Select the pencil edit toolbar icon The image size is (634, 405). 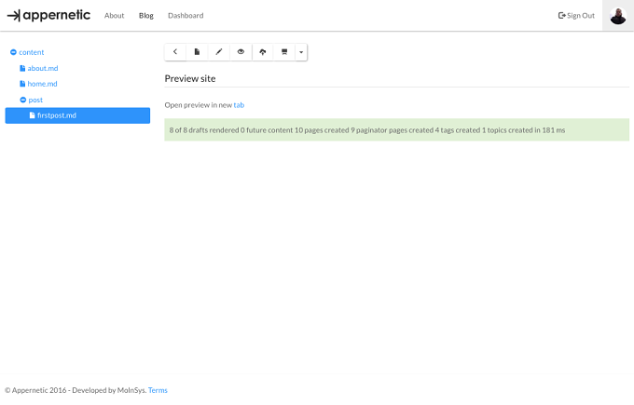coord(219,52)
